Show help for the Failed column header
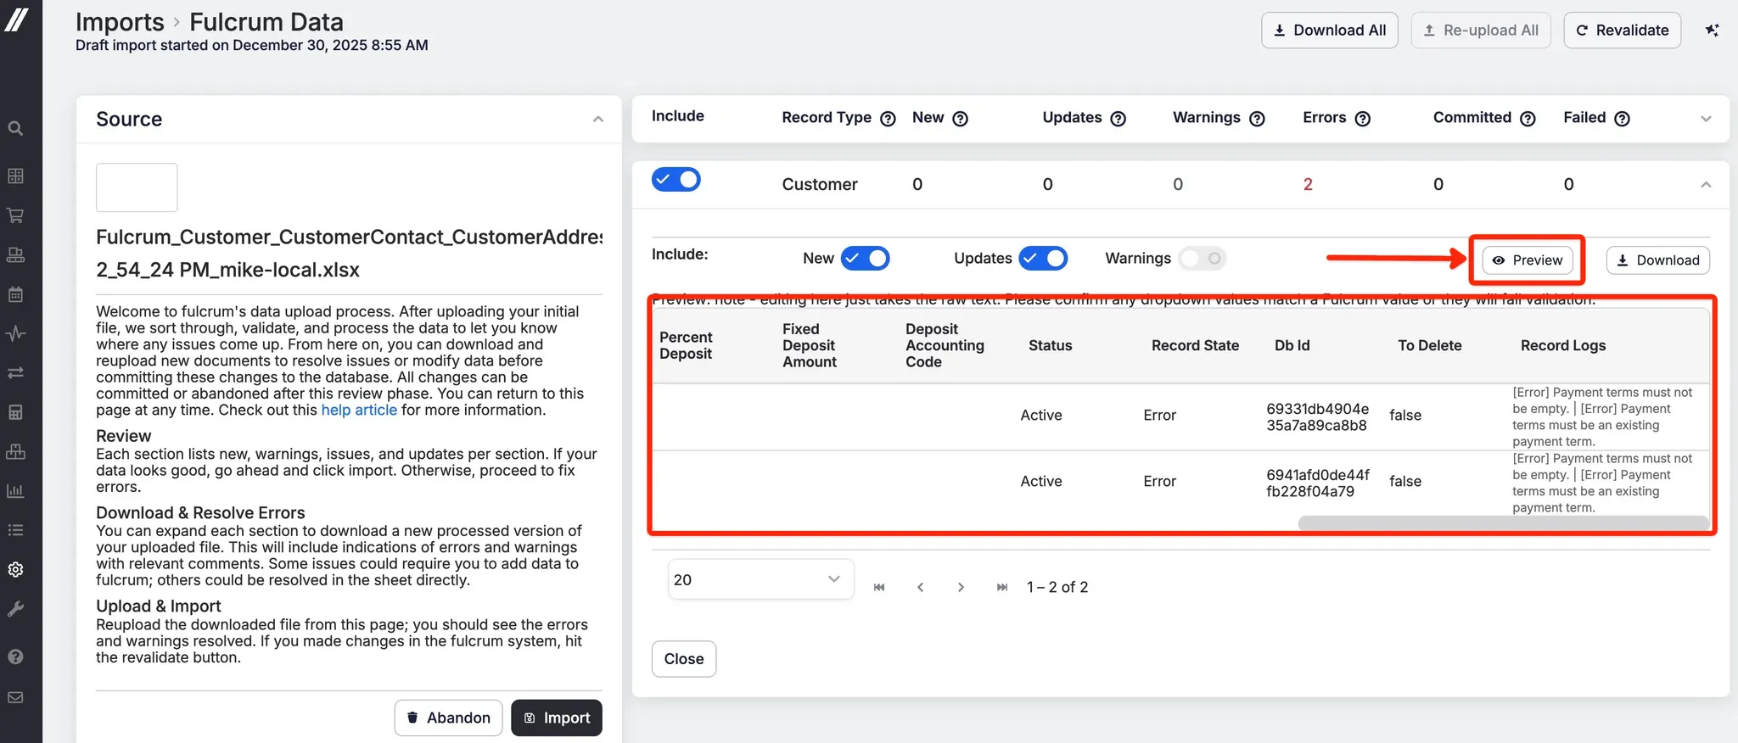The width and height of the screenshot is (1738, 743). (x=1622, y=119)
